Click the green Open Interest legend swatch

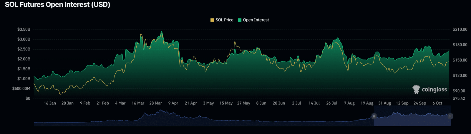240,20
